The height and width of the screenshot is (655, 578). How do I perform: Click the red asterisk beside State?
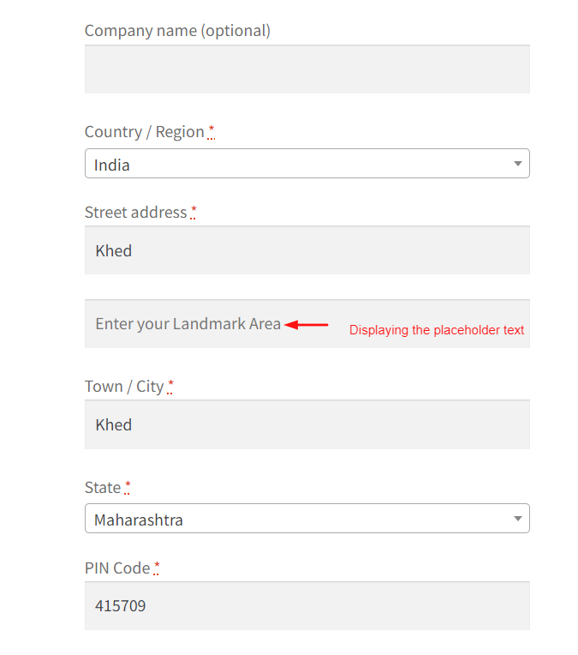128,487
